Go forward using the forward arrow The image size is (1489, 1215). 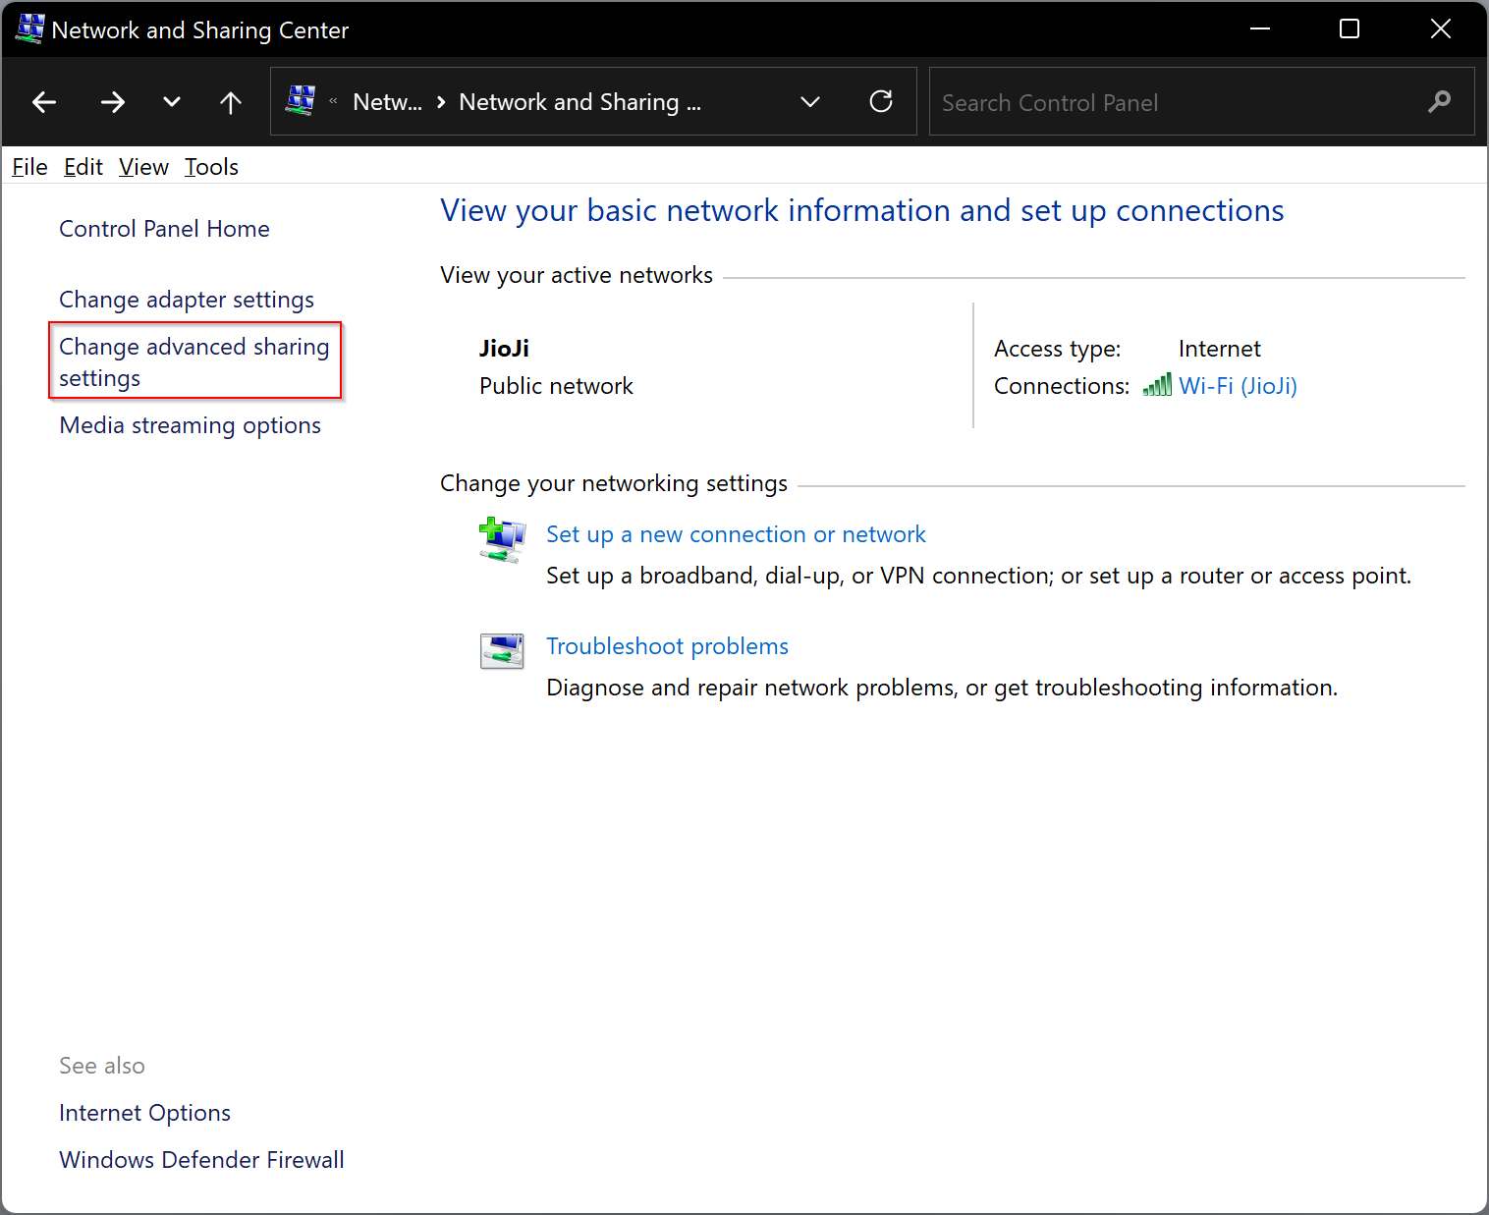pyautogui.click(x=113, y=102)
